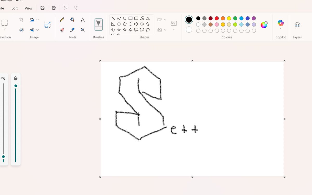Pick the purple colour swatch
Screen dimensions: 312x195
click(254, 18)
